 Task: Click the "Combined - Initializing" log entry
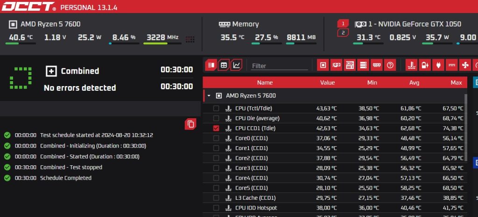pyautogui.click(x=93, y=146)
